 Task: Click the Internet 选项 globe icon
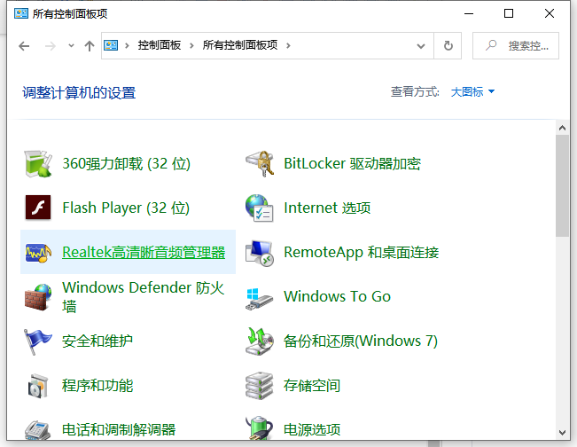(x=260, y=208)
